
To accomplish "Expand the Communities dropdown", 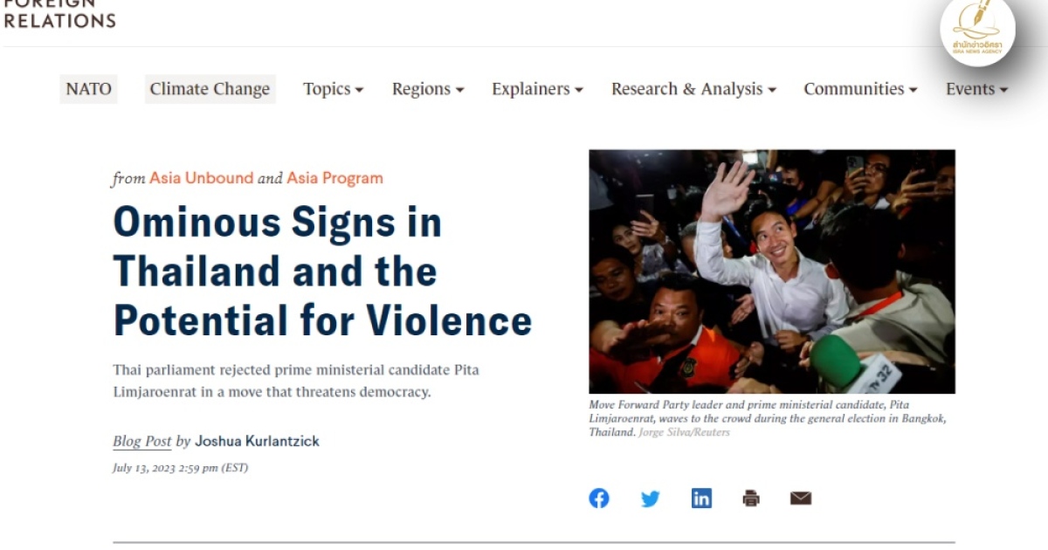I will point(860,89).
